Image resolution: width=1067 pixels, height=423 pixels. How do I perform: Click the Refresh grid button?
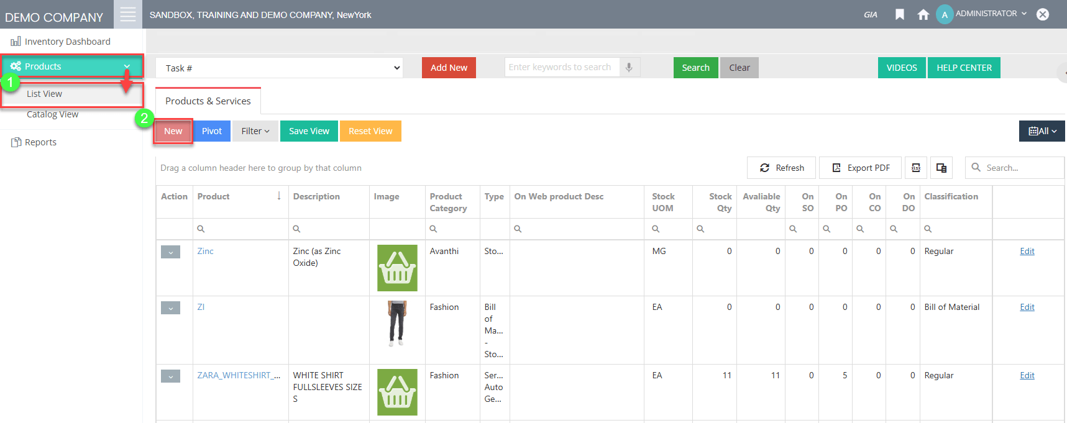click(x=781, y=168)
